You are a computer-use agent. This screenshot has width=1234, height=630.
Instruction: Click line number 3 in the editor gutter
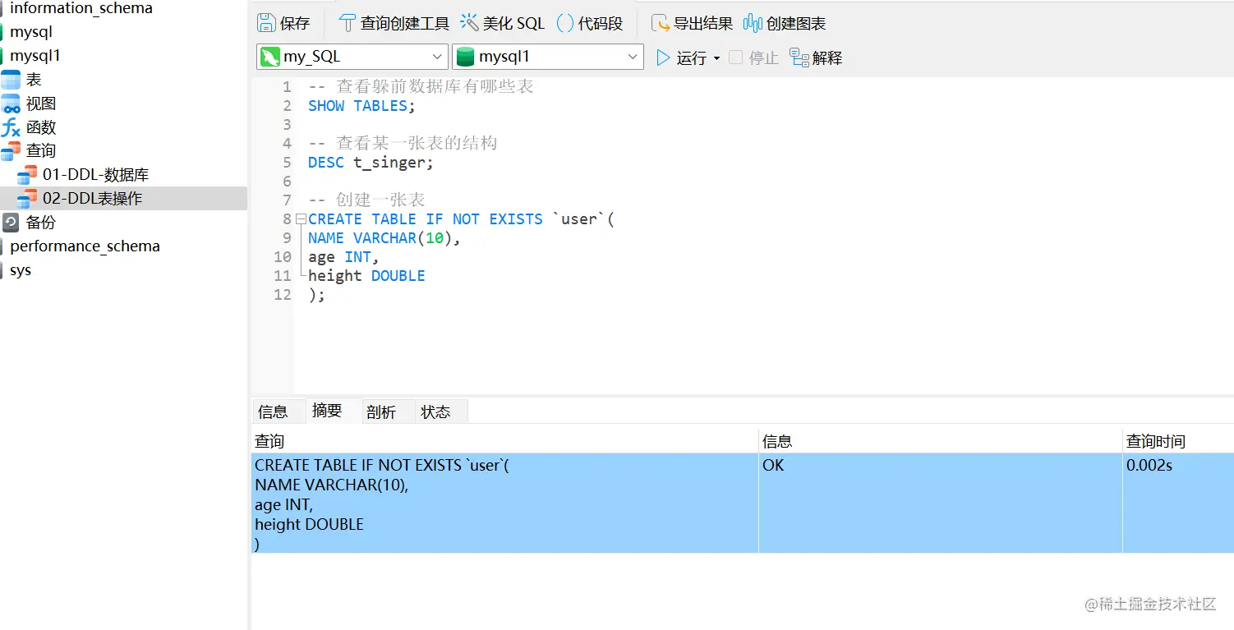click(287, 125)
